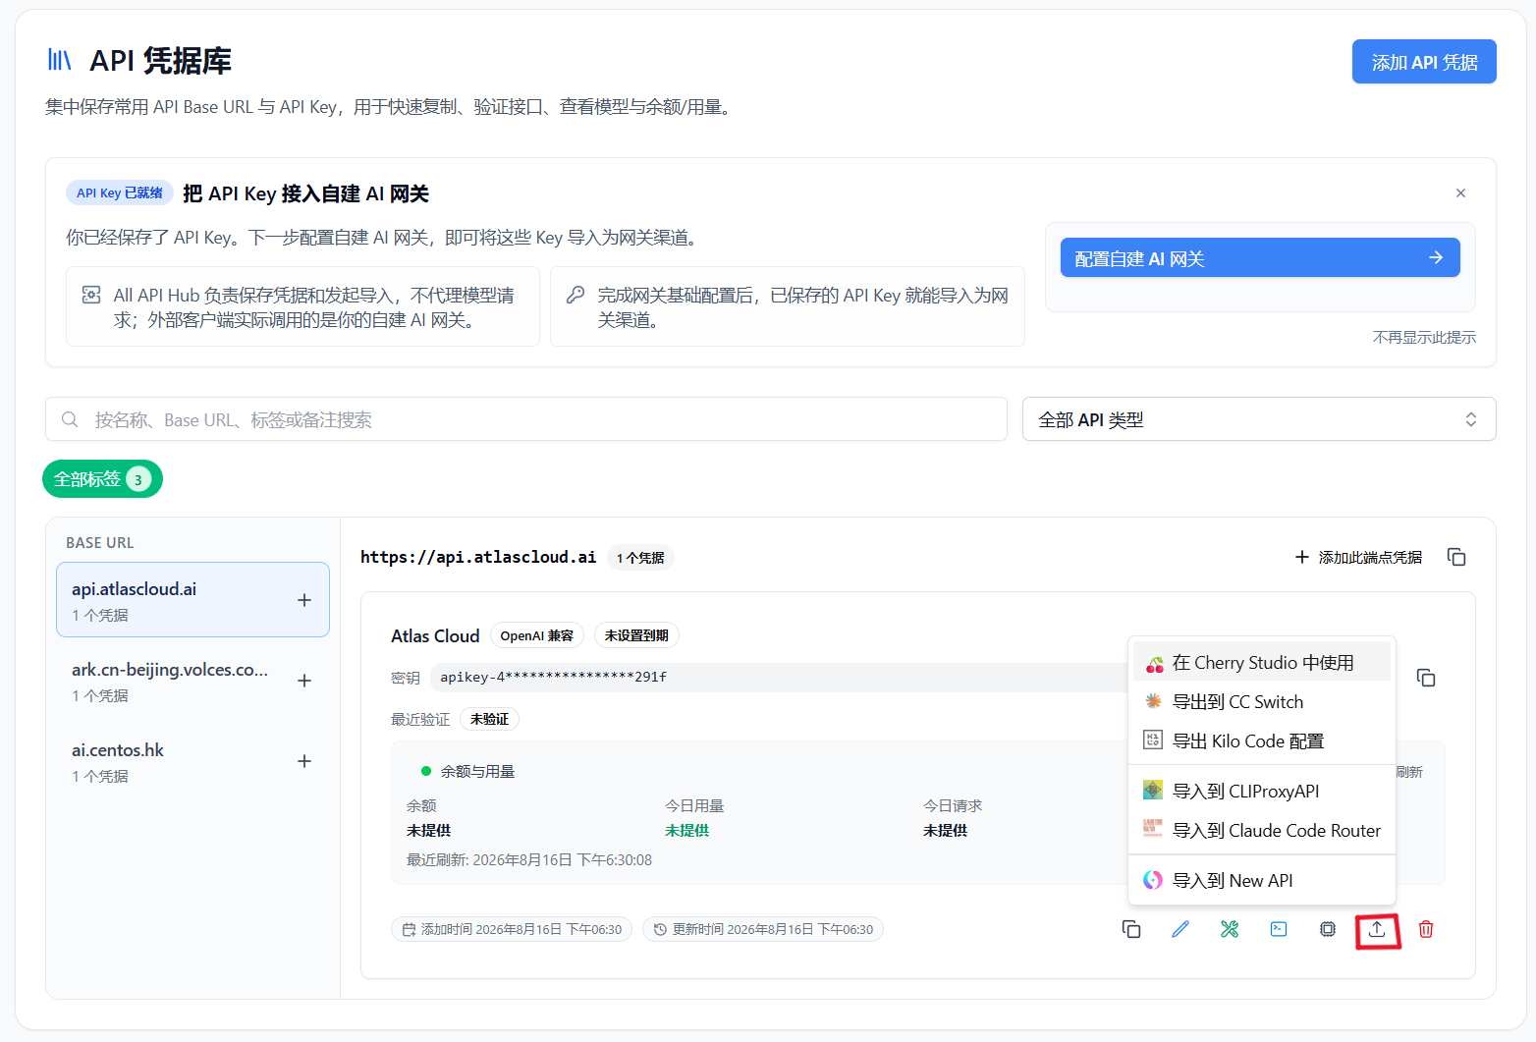Click 最近刷新: 2026年8月16日 下午6:30:08 text
1536x1042 pixels.
[529, 859]
